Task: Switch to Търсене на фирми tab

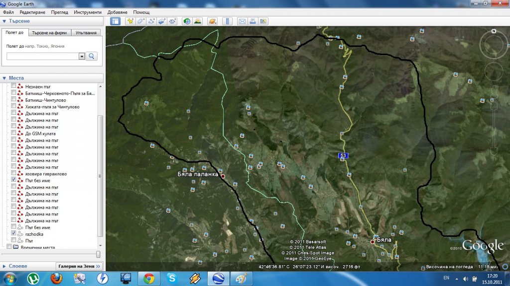Action: (x=49, y=33)
